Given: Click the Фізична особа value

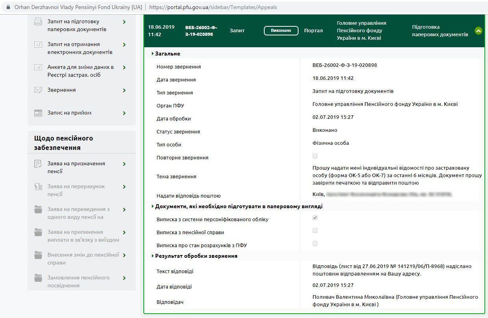Looking at the screenshot, I should click(x=330, y=143).
